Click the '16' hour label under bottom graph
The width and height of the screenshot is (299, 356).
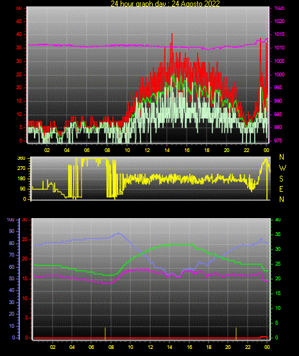pyautogui.click(x=189, y=347)
